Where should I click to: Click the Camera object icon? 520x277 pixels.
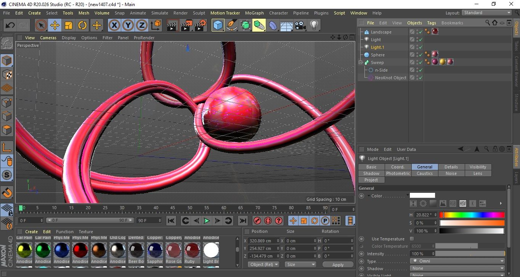300,26
